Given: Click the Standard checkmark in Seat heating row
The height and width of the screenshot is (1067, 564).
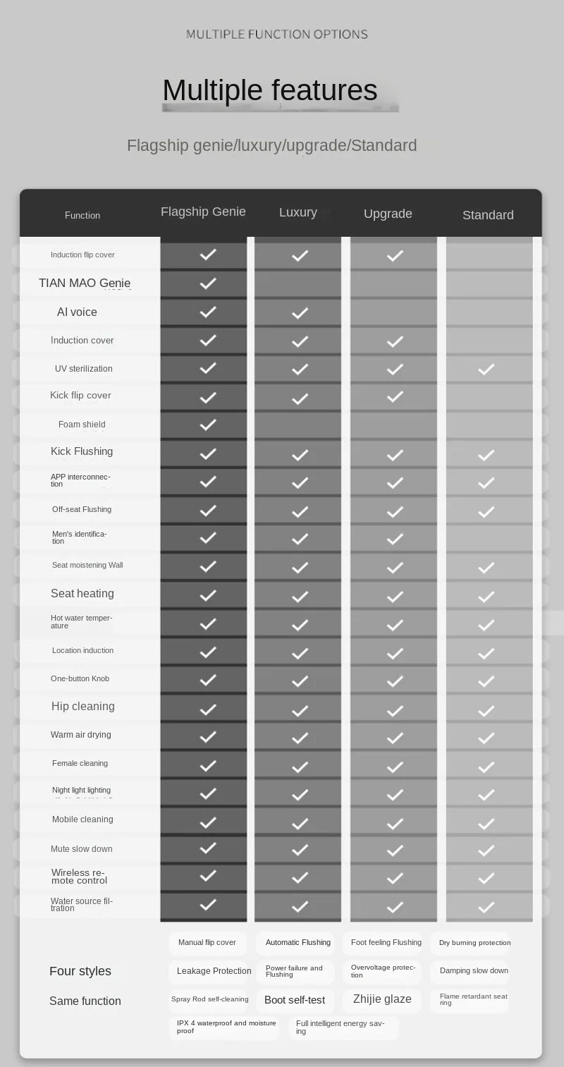Looking at the screenshot, I should click(x=486, y=596).
